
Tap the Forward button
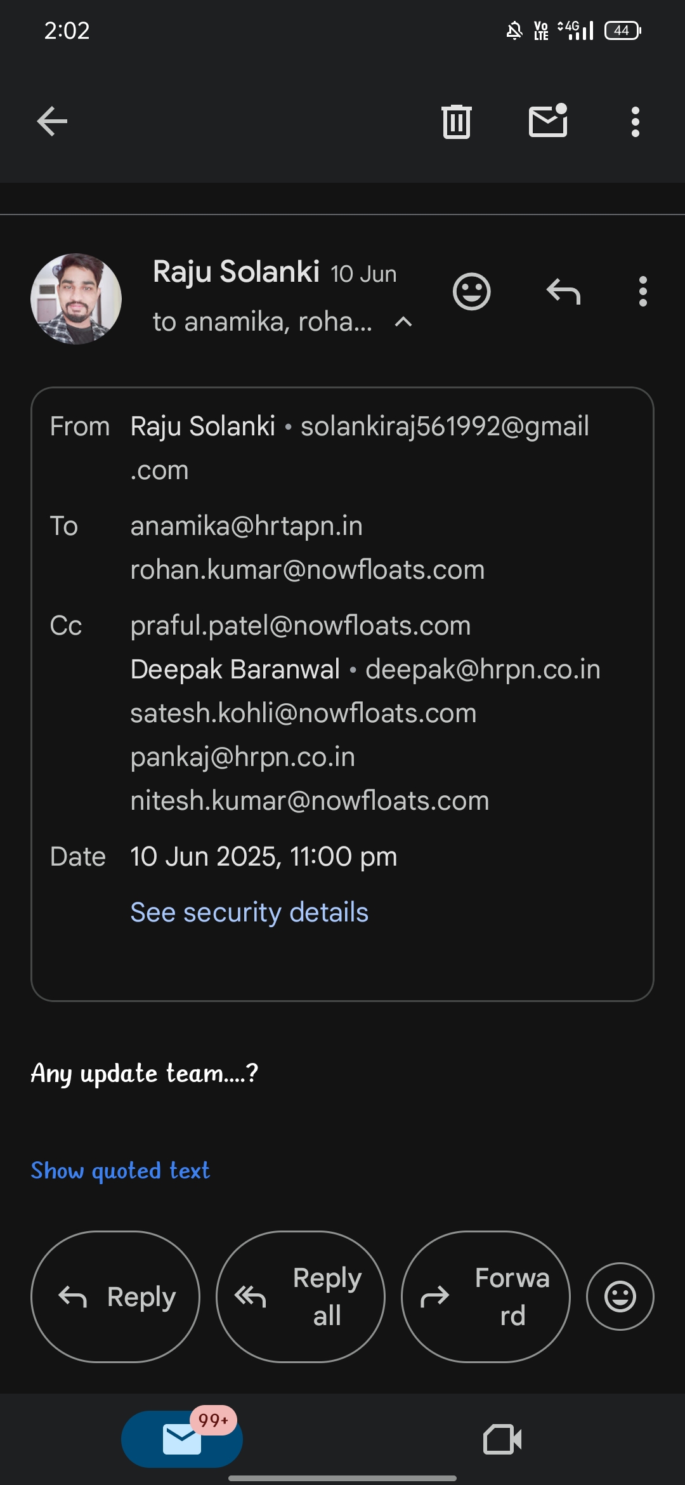(486, 1297)
